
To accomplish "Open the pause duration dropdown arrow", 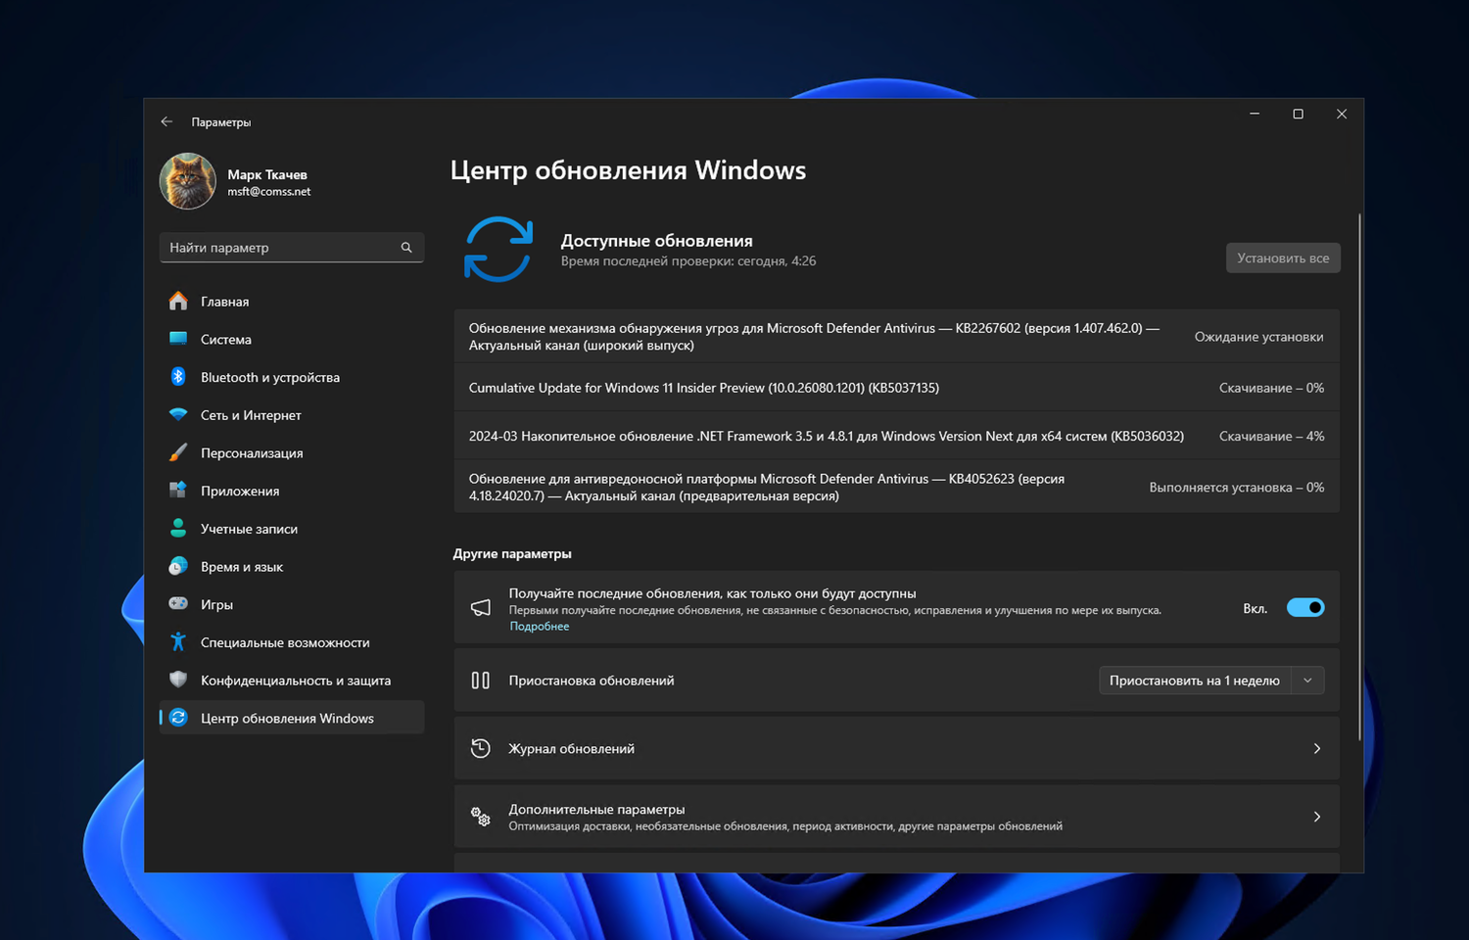I will pos(1307,681).
